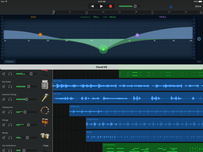Select the Bongo audio region
203x152 pixels.
point(145,136)
